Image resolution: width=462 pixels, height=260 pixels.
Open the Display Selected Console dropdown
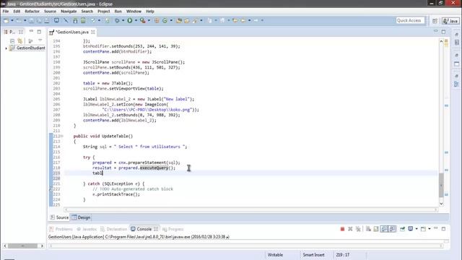[417, 229]
